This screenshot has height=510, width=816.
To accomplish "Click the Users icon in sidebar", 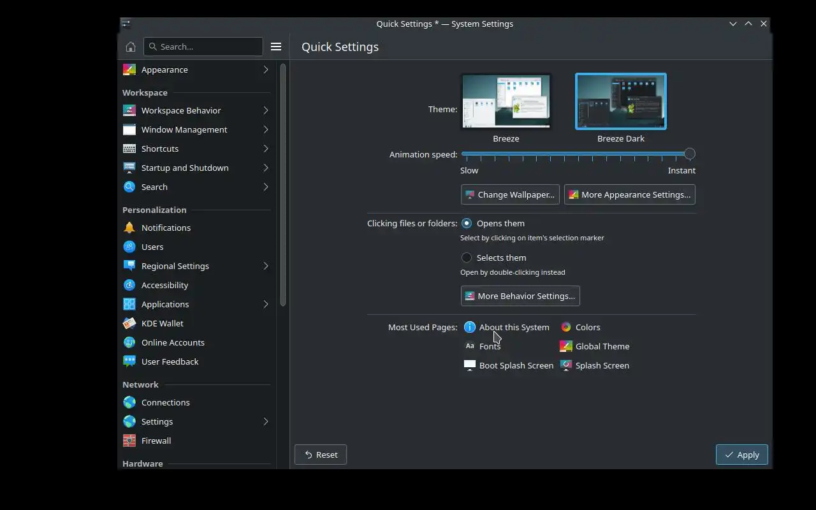I will [129, 247].
